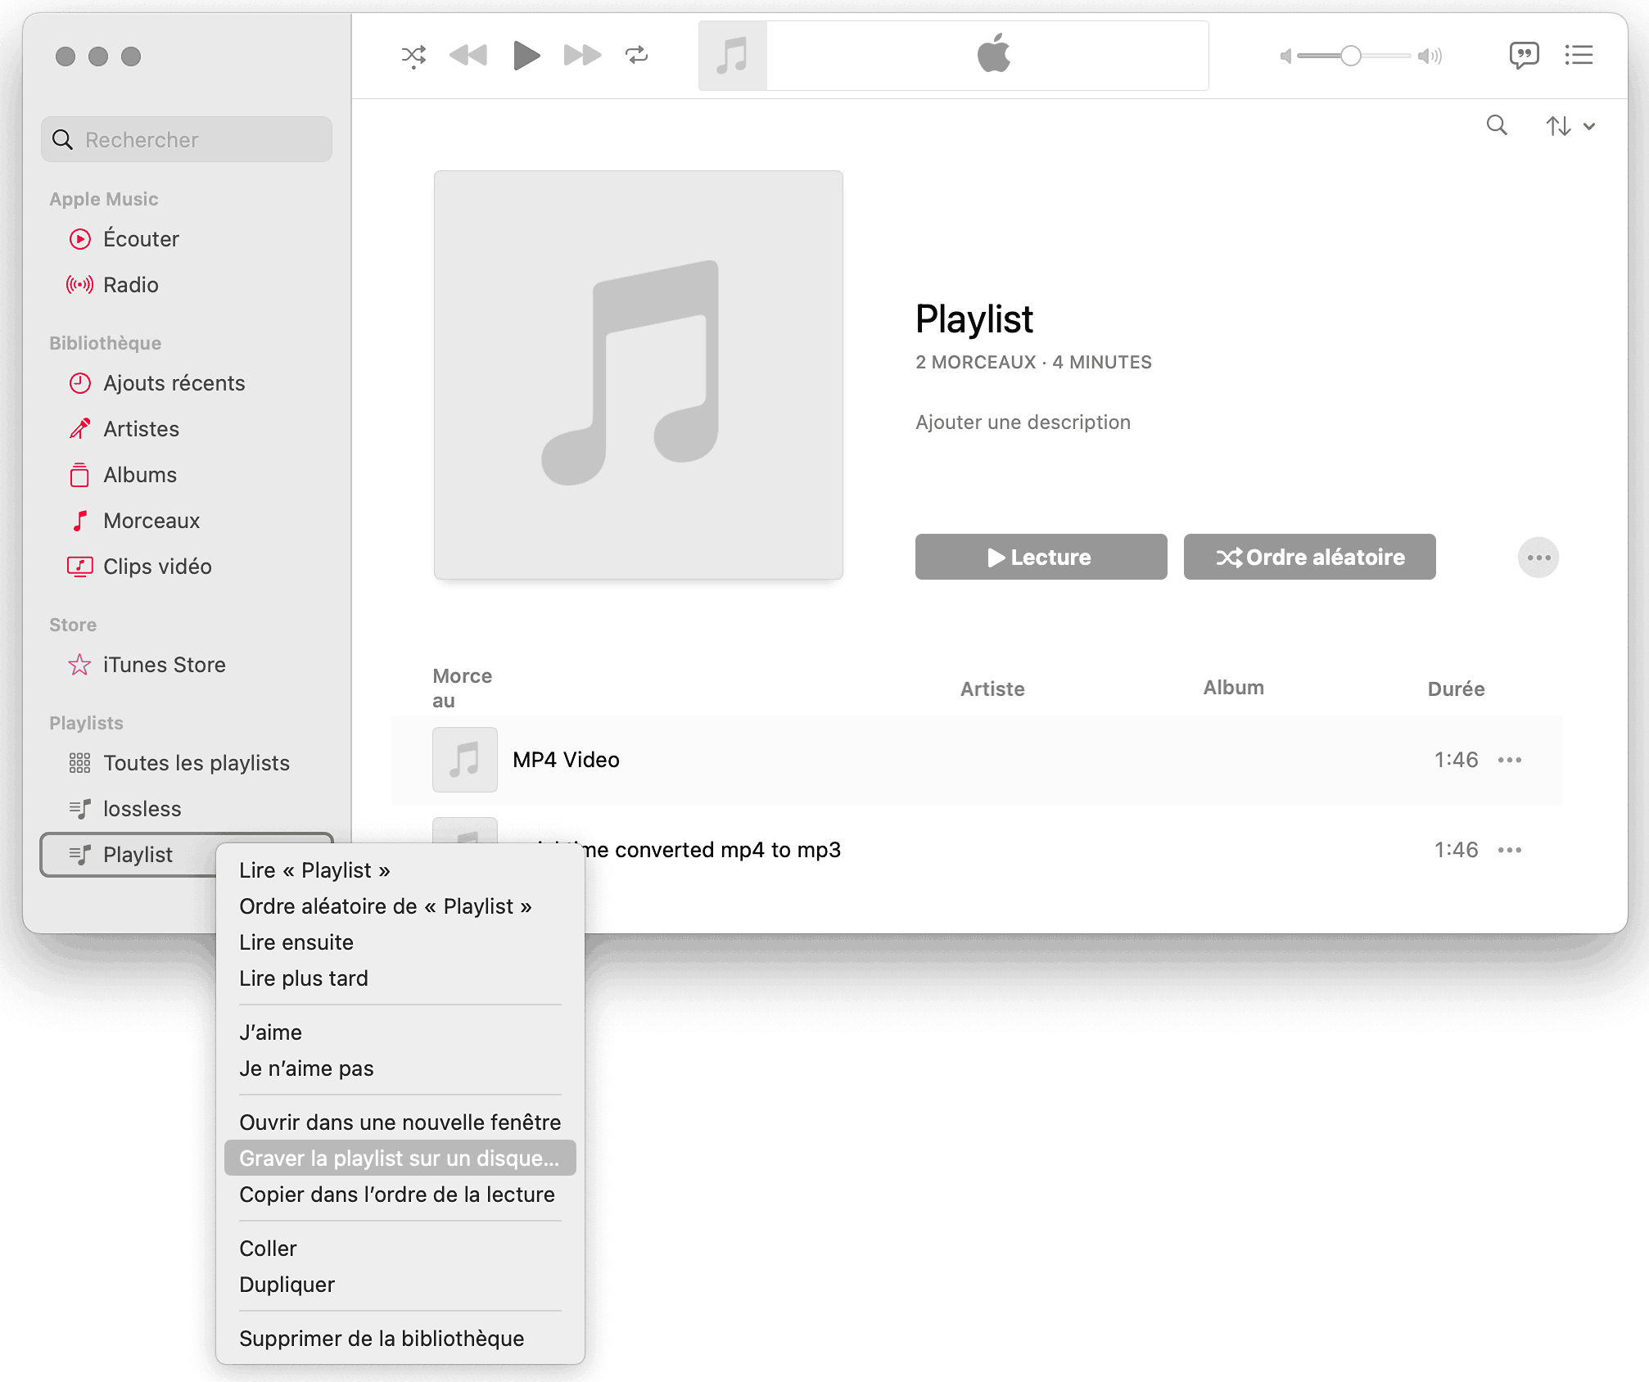
Task: Choose Dupliquer in the context menu
Action: tap(400, 1285)
